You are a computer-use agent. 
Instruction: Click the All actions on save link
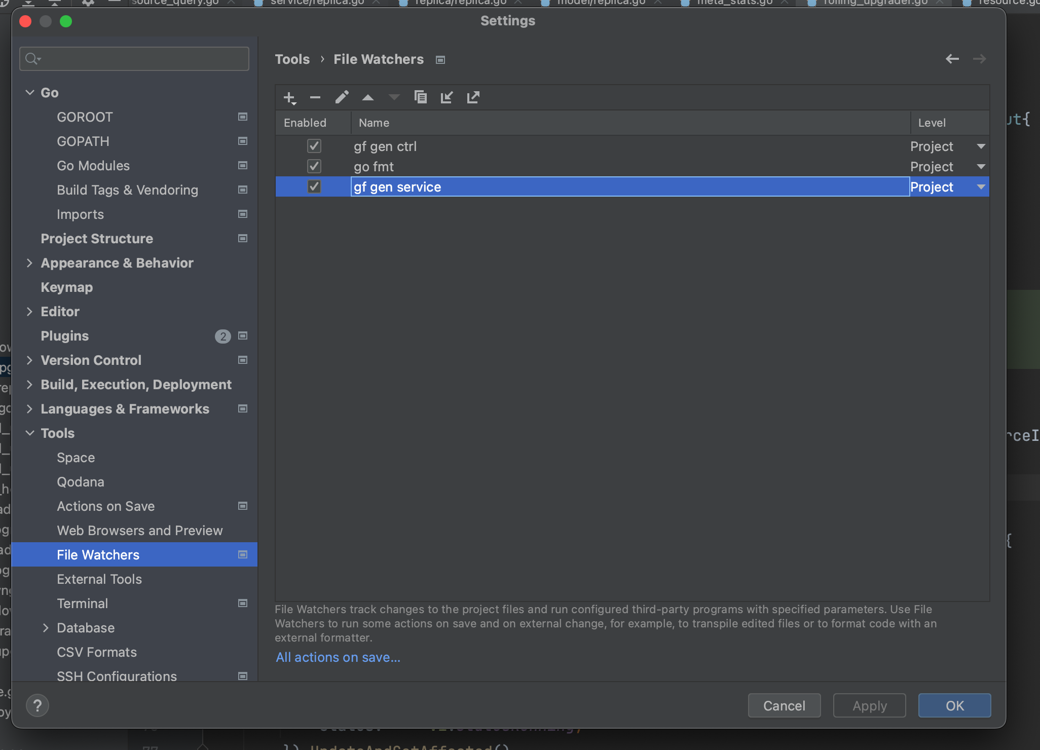pos(338,657)
